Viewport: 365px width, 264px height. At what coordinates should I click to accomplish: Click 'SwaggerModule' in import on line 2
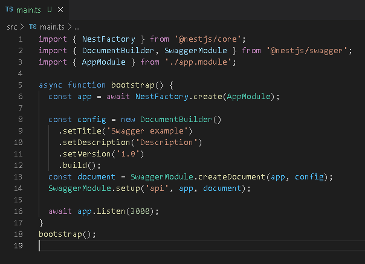[x=196, y=51]
